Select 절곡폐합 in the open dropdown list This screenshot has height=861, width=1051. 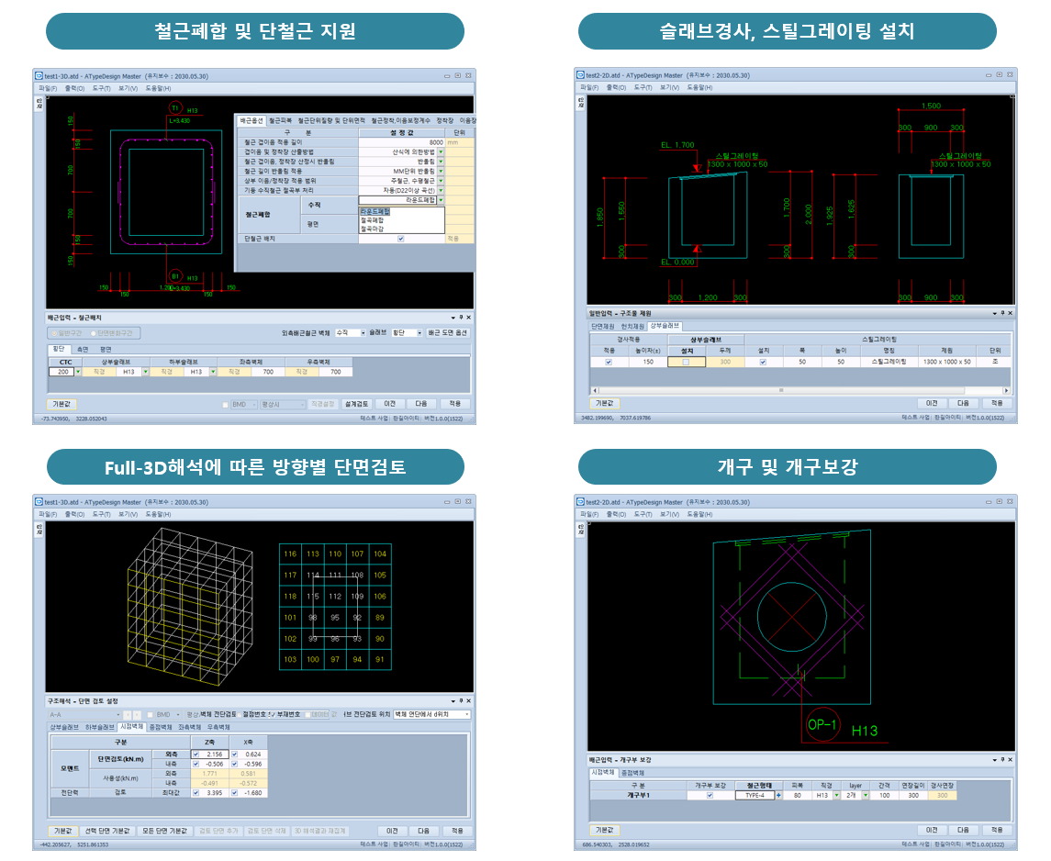(372, 220)
